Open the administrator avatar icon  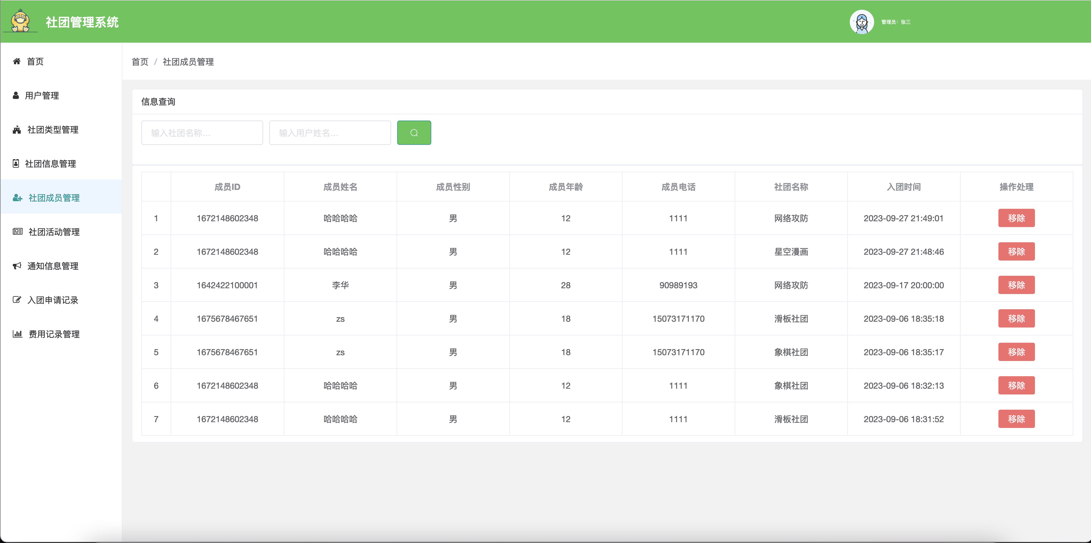(861, 22)
